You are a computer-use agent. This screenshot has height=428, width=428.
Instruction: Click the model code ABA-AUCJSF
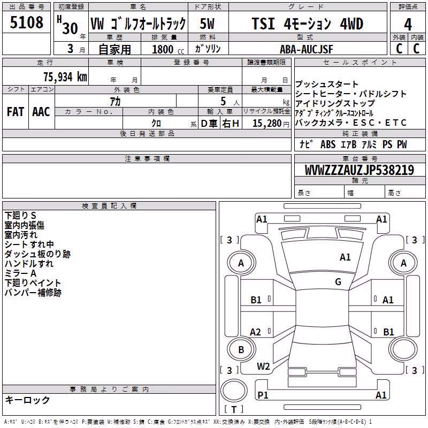coord(307,49)
